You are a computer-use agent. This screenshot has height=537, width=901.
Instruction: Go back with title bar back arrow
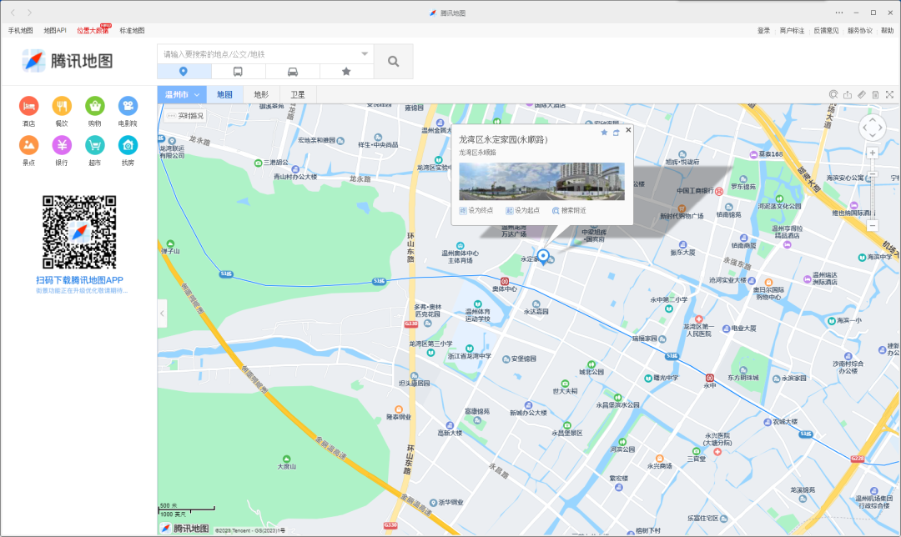(x=13, y=12)
